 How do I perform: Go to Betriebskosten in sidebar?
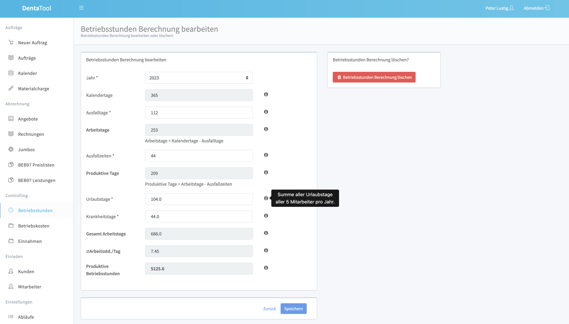coord(34,226)
